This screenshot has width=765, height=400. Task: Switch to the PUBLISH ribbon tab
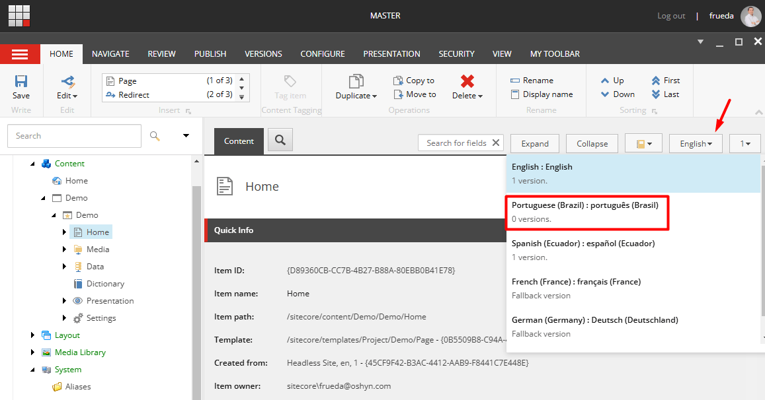210,54
